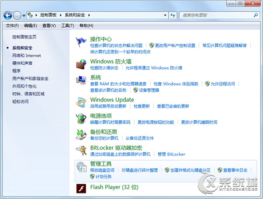Click 将计算机还原到一个较早的时间点 link
This screenshot has height=199, width=263.
click(120, 52)
